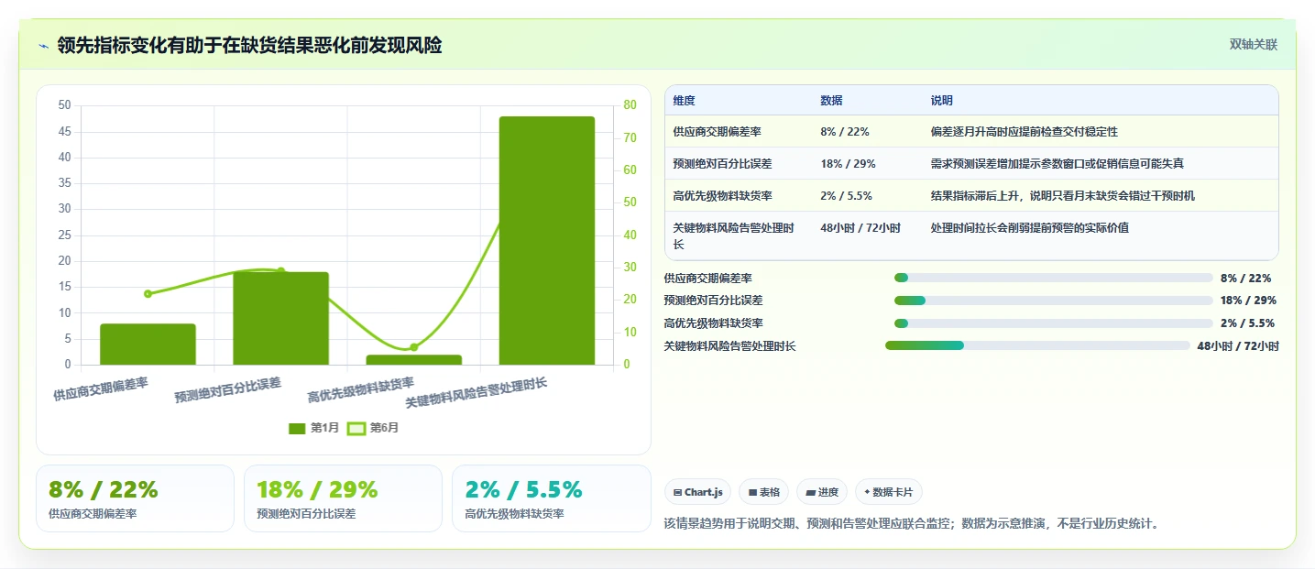
Task: Select the 表格 tag
Action: 763,492
